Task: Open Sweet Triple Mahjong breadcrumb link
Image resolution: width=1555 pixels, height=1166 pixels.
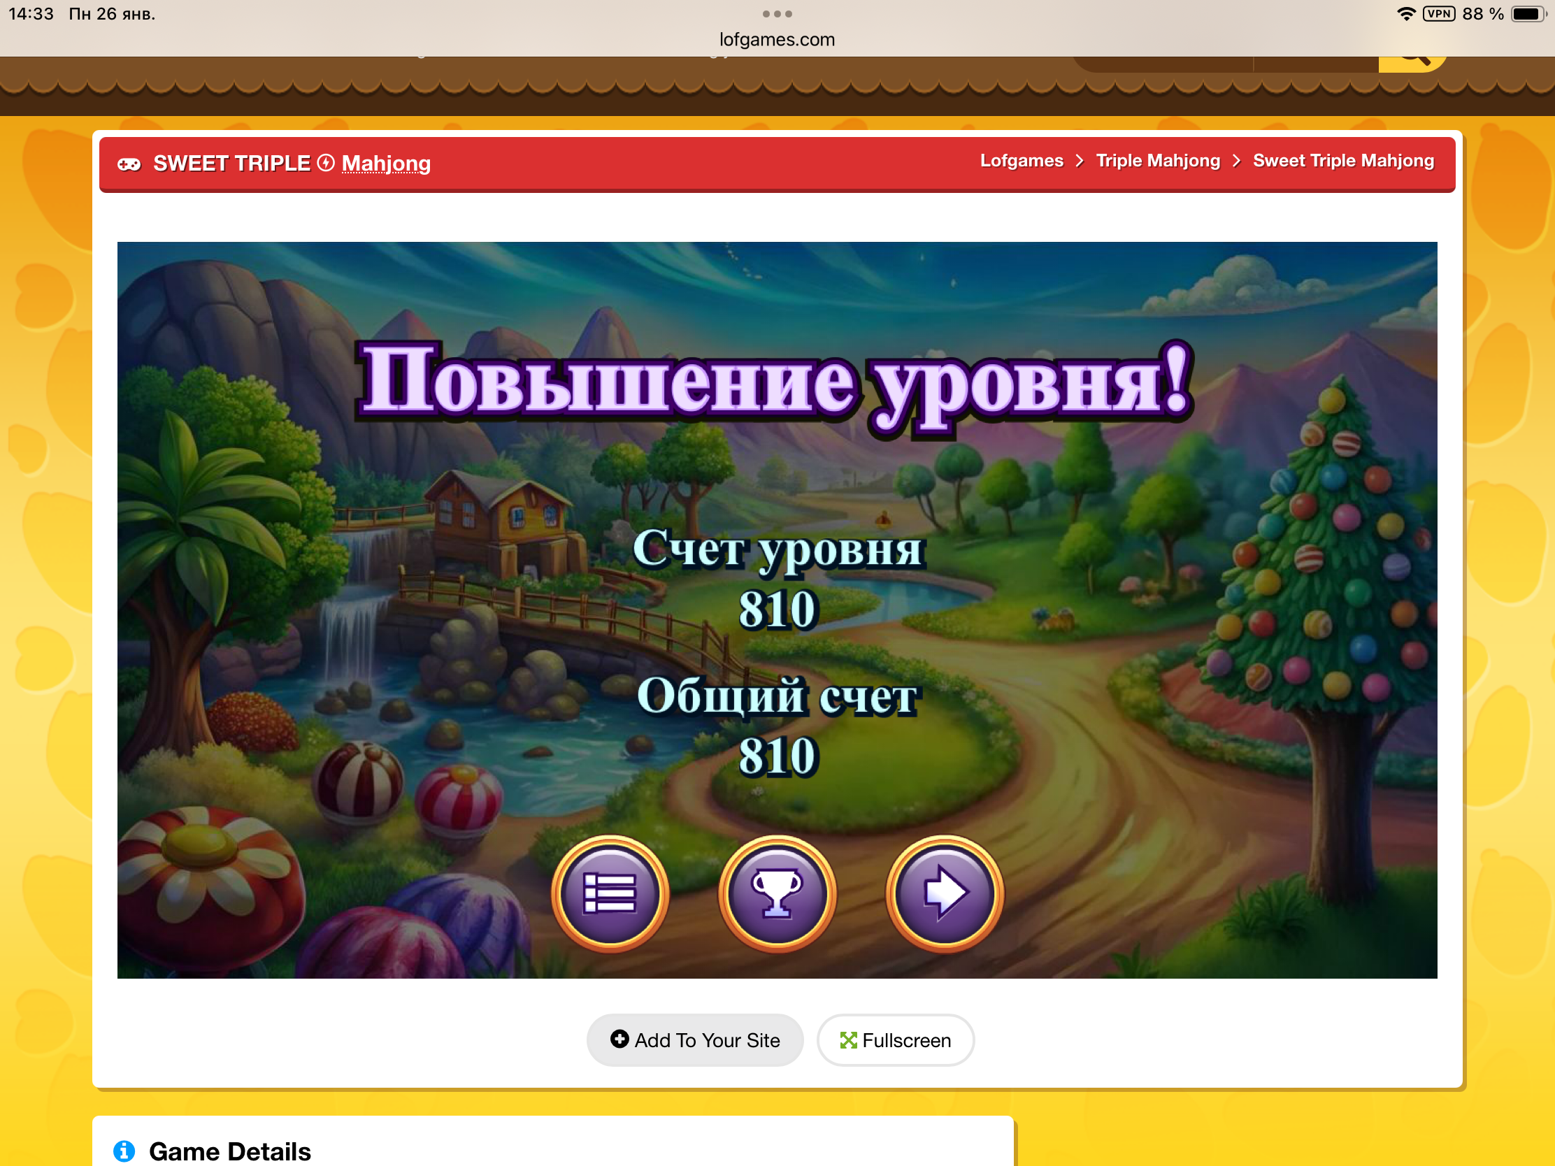Action: tap(1342, 161)
